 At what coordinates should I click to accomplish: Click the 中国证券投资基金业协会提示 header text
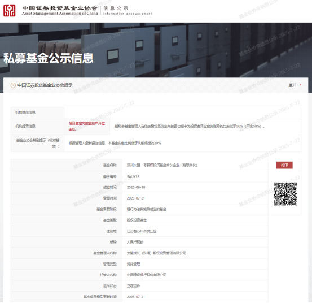(x=45, y=85)
